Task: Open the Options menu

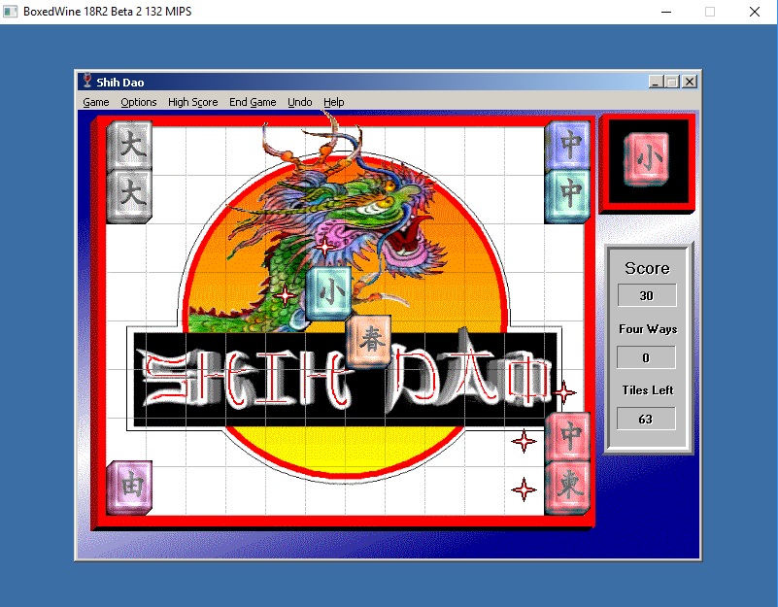Action: point(139,102)
